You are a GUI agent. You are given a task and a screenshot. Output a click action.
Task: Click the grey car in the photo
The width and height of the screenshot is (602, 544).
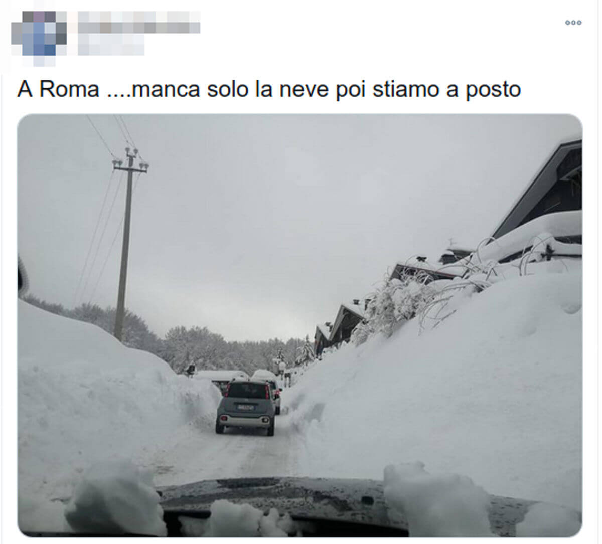(246, 406)
